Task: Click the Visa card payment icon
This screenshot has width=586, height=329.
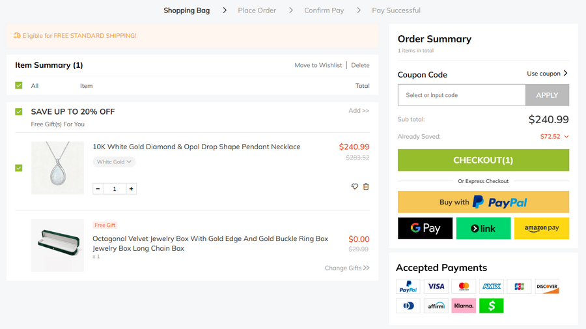Action: [x=436, y=287]
